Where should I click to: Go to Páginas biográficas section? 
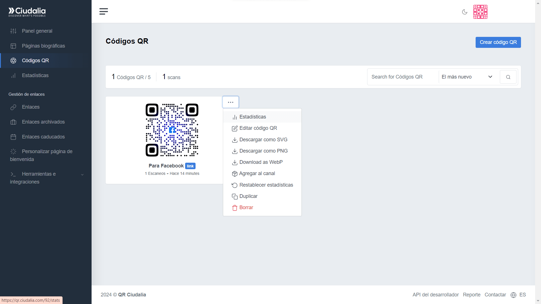coord(43,46)
